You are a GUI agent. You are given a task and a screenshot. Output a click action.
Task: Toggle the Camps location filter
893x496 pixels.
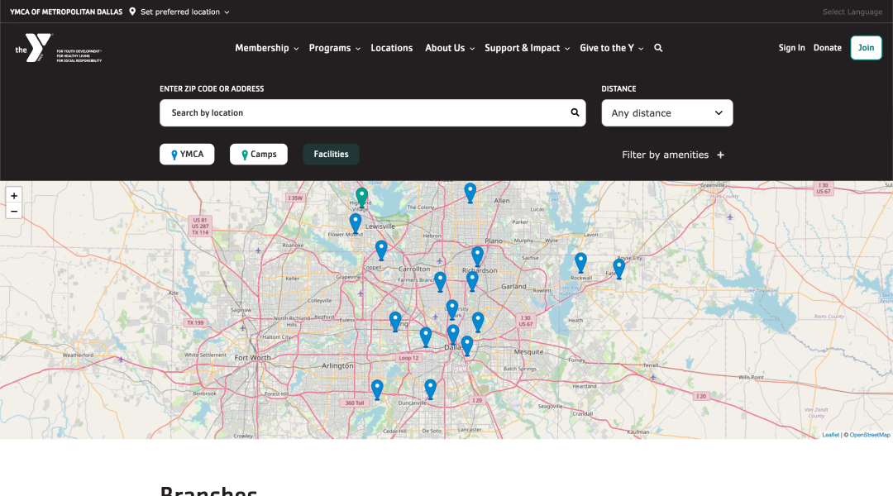tap(259, 155)
